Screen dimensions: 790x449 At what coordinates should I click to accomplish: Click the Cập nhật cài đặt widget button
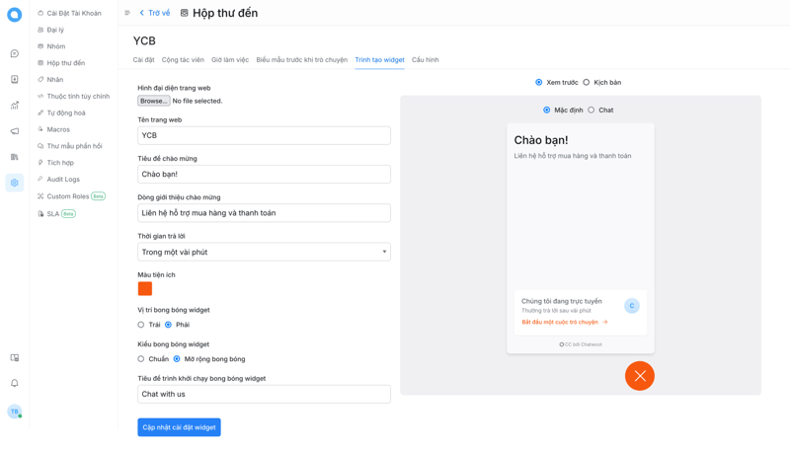(x=179, y=427)
